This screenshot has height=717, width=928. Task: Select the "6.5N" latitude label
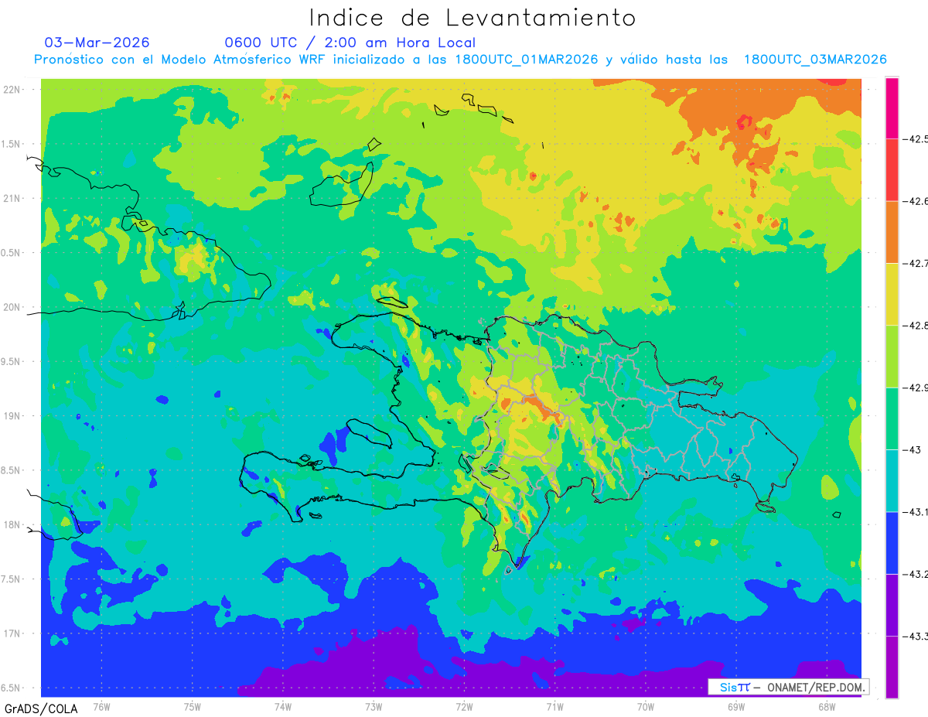pyautogui.click(x=12, y=688)
